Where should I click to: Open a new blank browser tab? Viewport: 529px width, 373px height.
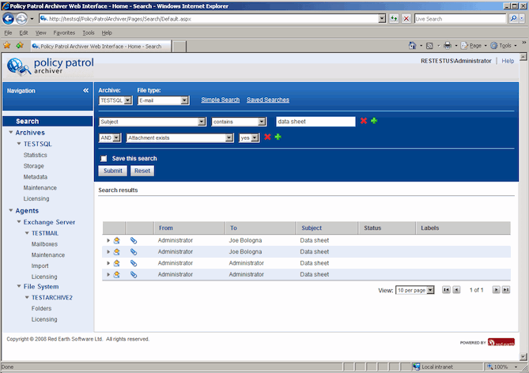(x=179, y=47)
